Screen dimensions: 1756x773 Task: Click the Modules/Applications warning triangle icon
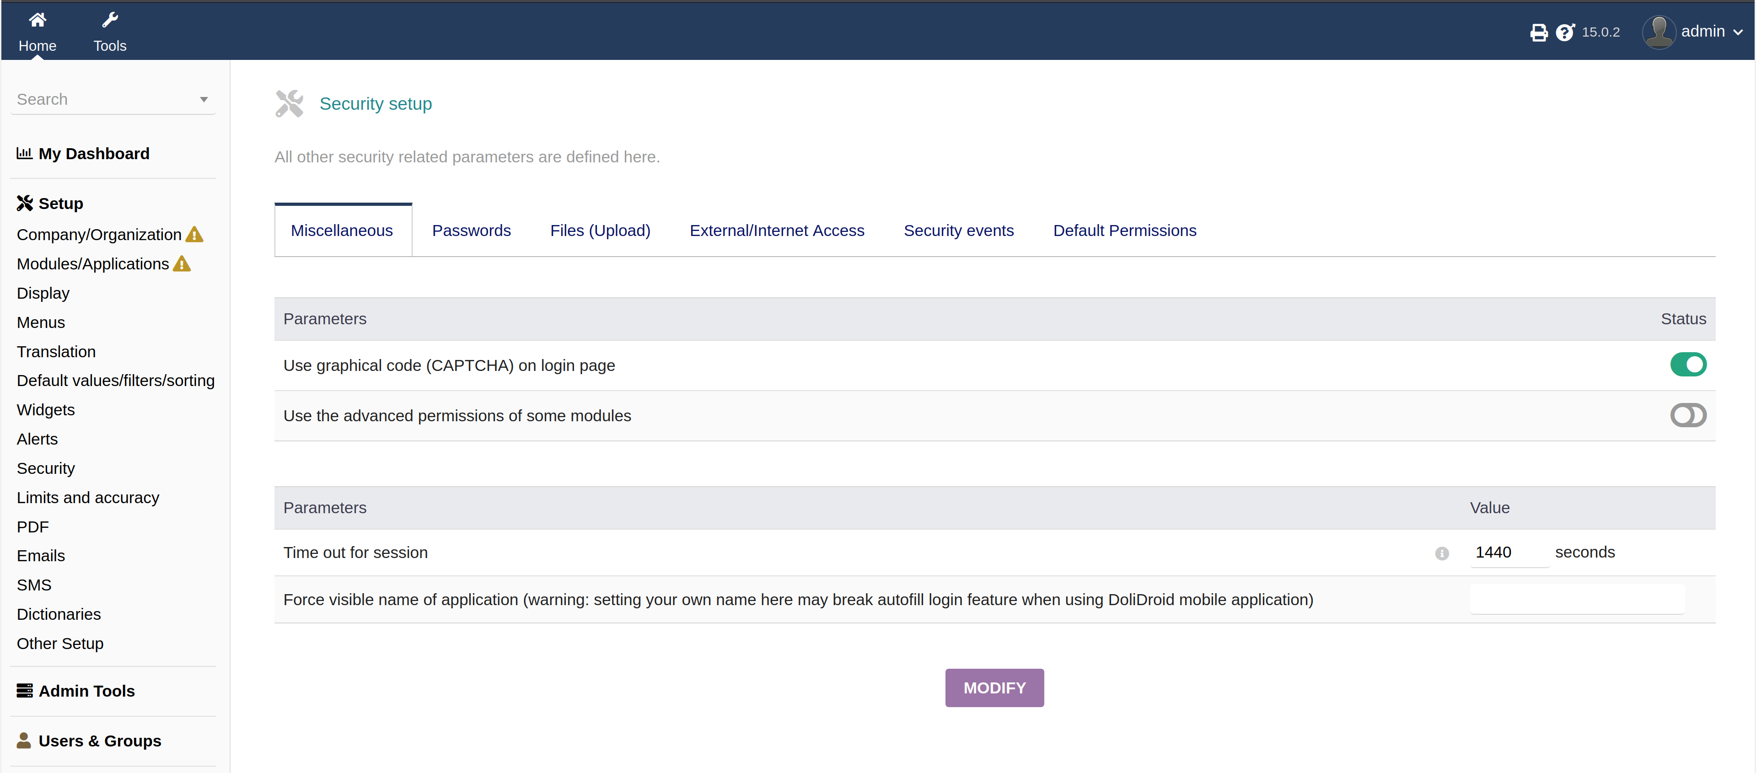(x=182, y=264)
